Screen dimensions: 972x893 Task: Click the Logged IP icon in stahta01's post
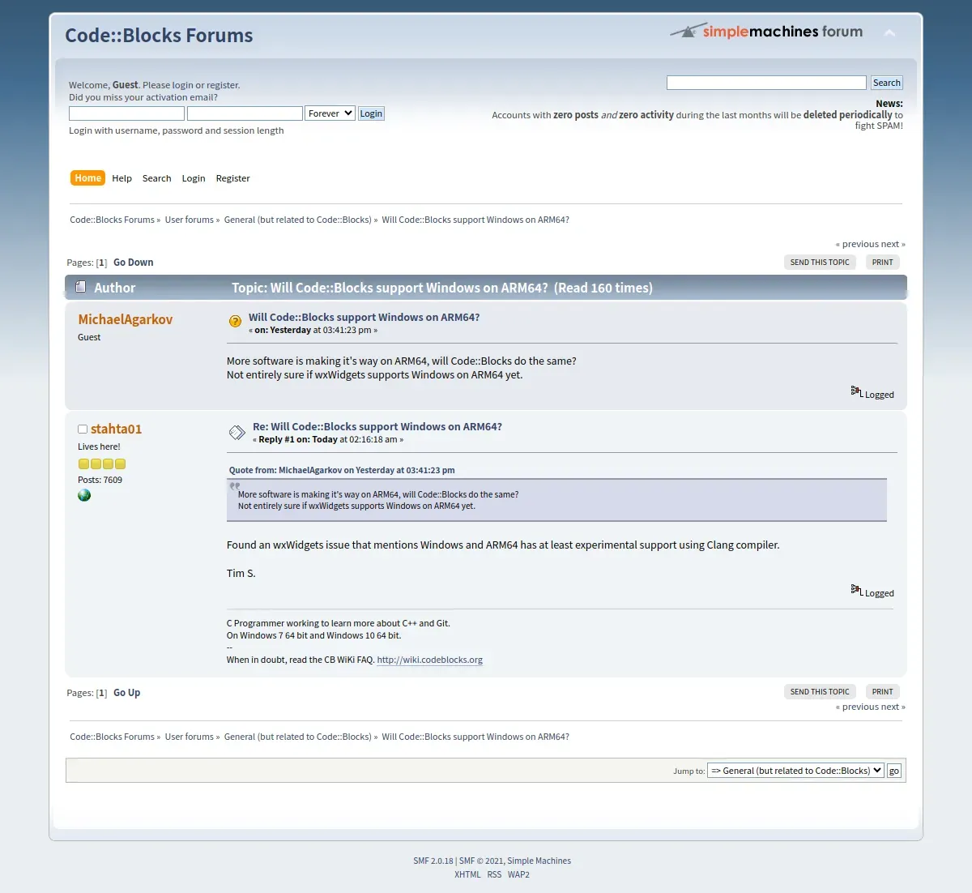pos(857,590)
